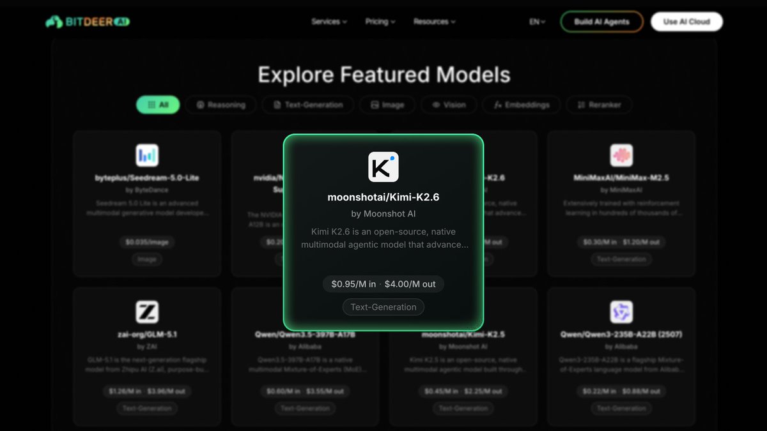The width and height of the screenshot is (767, 431).
Task: Select the Reranker filter tab
Action: click(598, 105)
